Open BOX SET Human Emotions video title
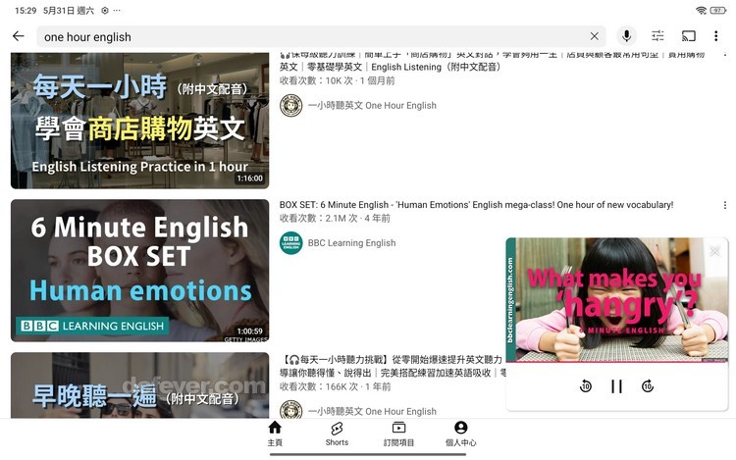 (x=476, y=205)
